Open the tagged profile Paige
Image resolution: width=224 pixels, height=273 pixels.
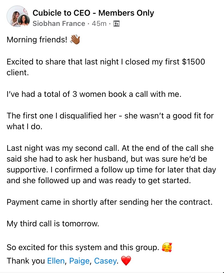pyautogui.click(x=79, y=261)
